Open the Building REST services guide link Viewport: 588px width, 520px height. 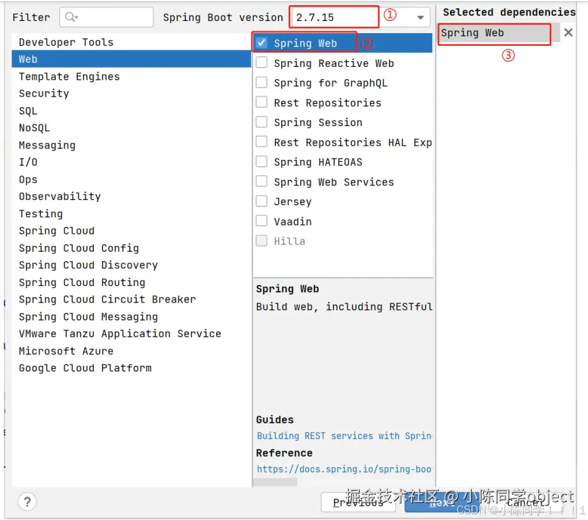point(344,436)
